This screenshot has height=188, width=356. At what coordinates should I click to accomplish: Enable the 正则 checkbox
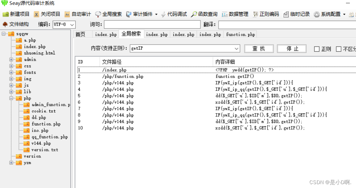click(x=317, y=49)
